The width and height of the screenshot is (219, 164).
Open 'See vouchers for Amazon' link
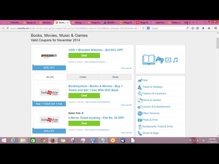click(95, 62)
